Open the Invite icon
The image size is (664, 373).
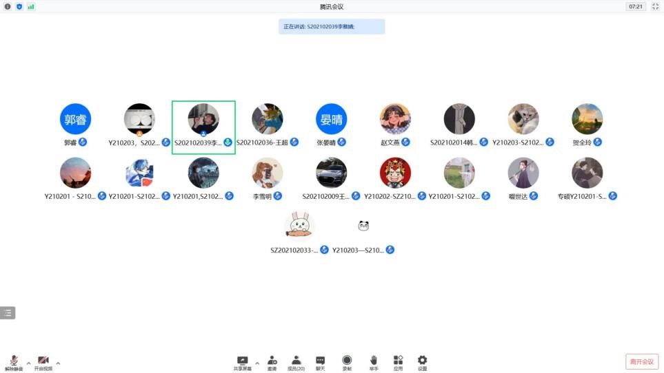tap(272, 361)
